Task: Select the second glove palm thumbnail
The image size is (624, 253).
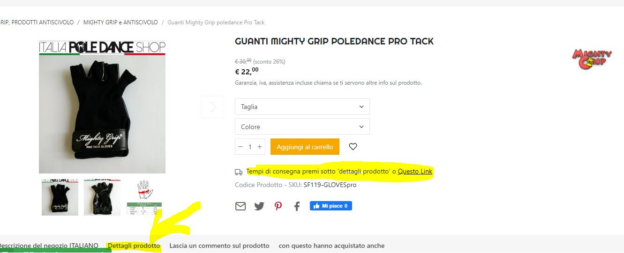Action: coord(102,197)
